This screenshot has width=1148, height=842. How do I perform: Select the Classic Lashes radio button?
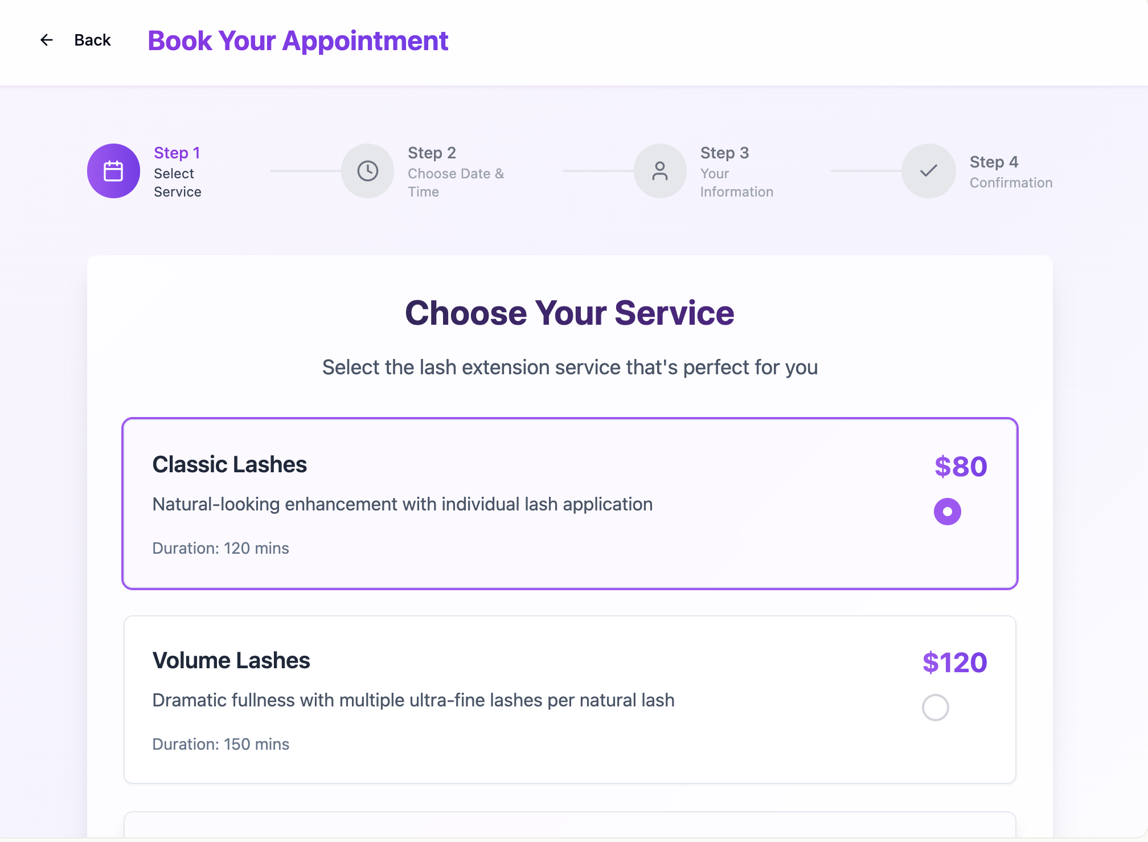(947, 512)
